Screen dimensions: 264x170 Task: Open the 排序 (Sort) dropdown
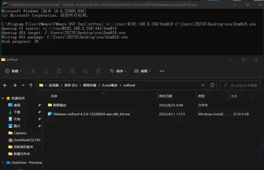(x=118, y=71)
